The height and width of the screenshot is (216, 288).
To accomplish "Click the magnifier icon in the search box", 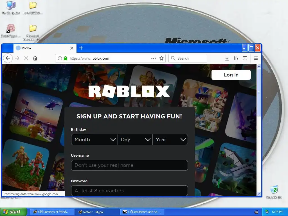I will tap(173, 58).
